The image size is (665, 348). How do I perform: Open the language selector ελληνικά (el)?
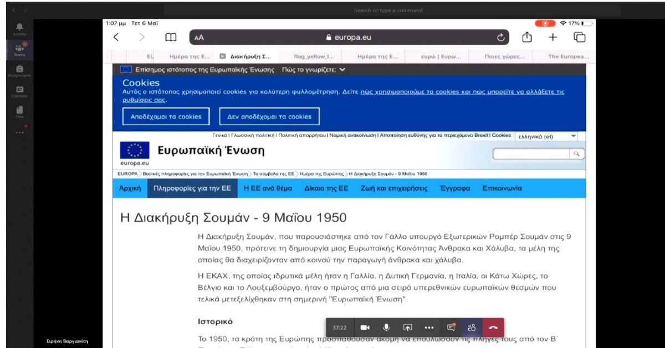[546, 136]
